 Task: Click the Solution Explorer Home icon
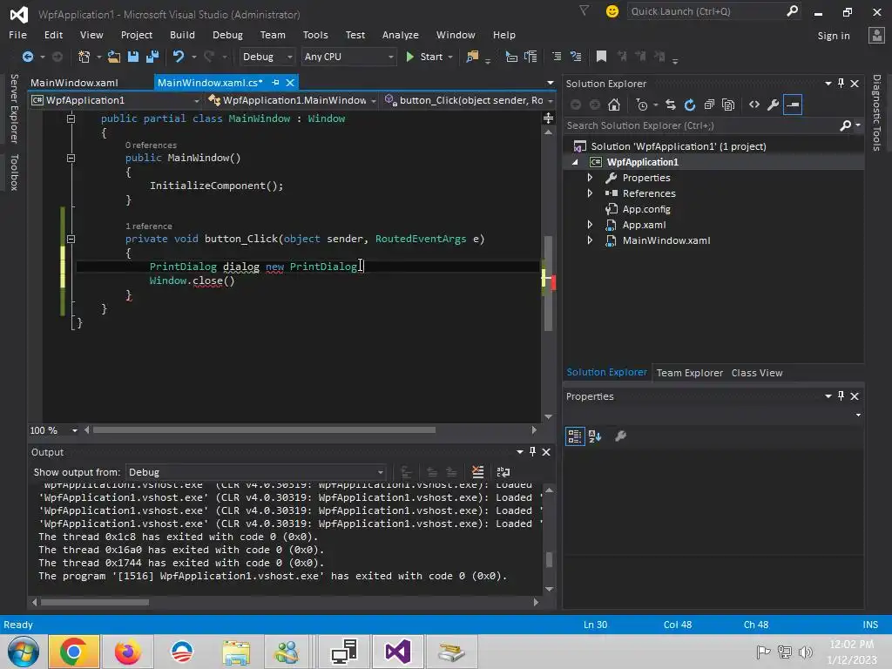(614, 105)
